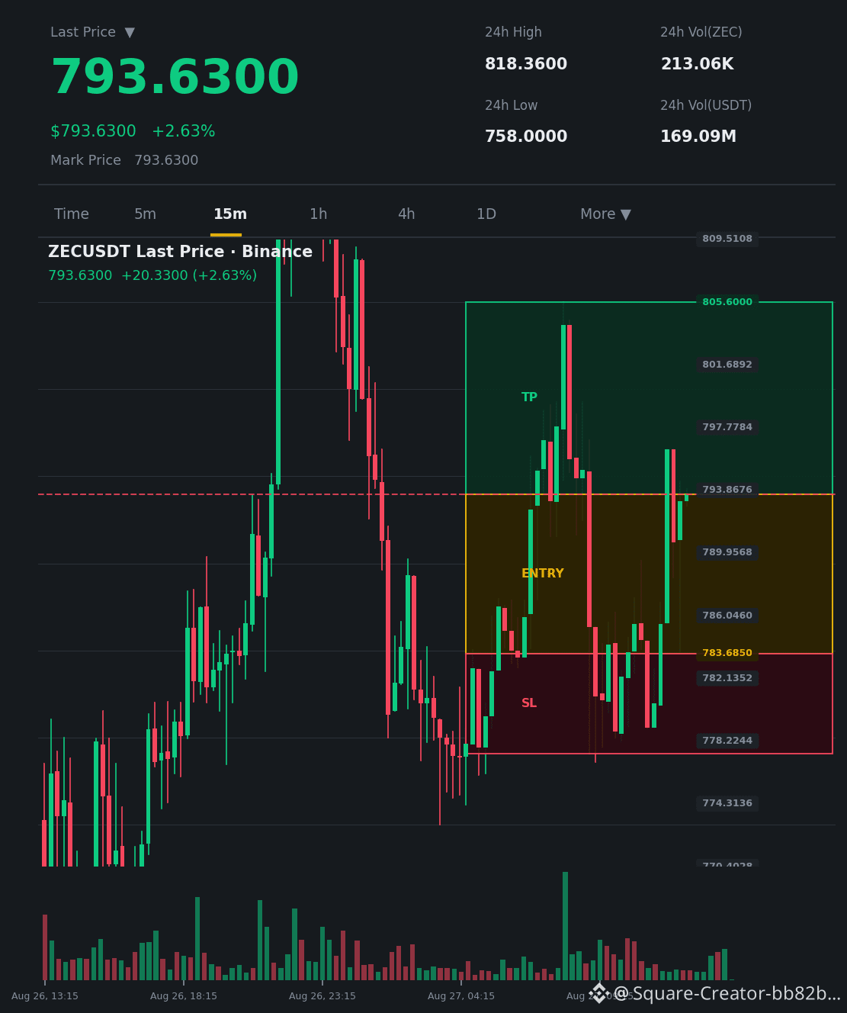Click the large 793.6300 last price

pos(175,78)
